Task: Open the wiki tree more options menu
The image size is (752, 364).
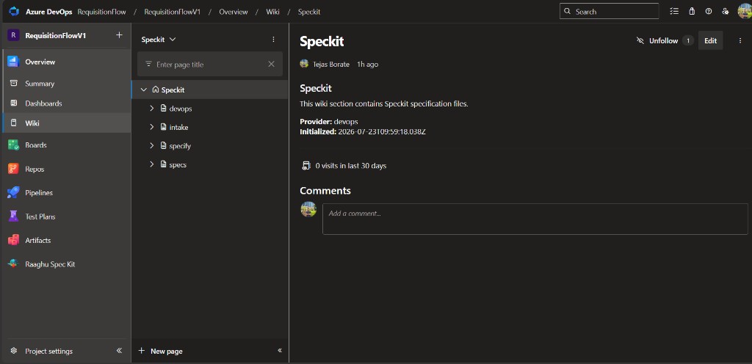Action: 273,40
